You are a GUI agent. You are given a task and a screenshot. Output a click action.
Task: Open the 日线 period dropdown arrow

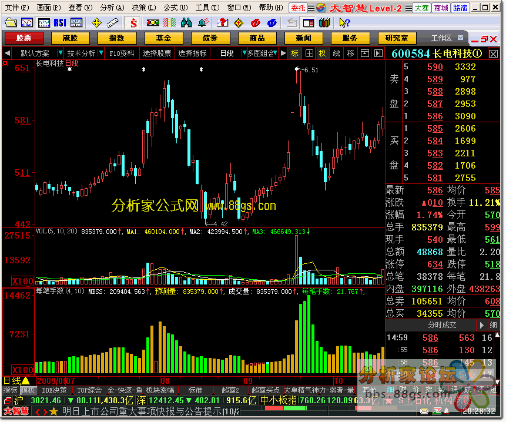244,53
